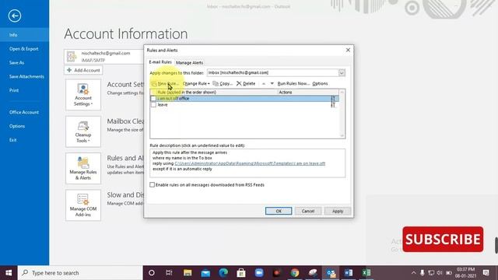Open Task View on taskbar
Screen dimensions: 498x280
coord(169,273)
